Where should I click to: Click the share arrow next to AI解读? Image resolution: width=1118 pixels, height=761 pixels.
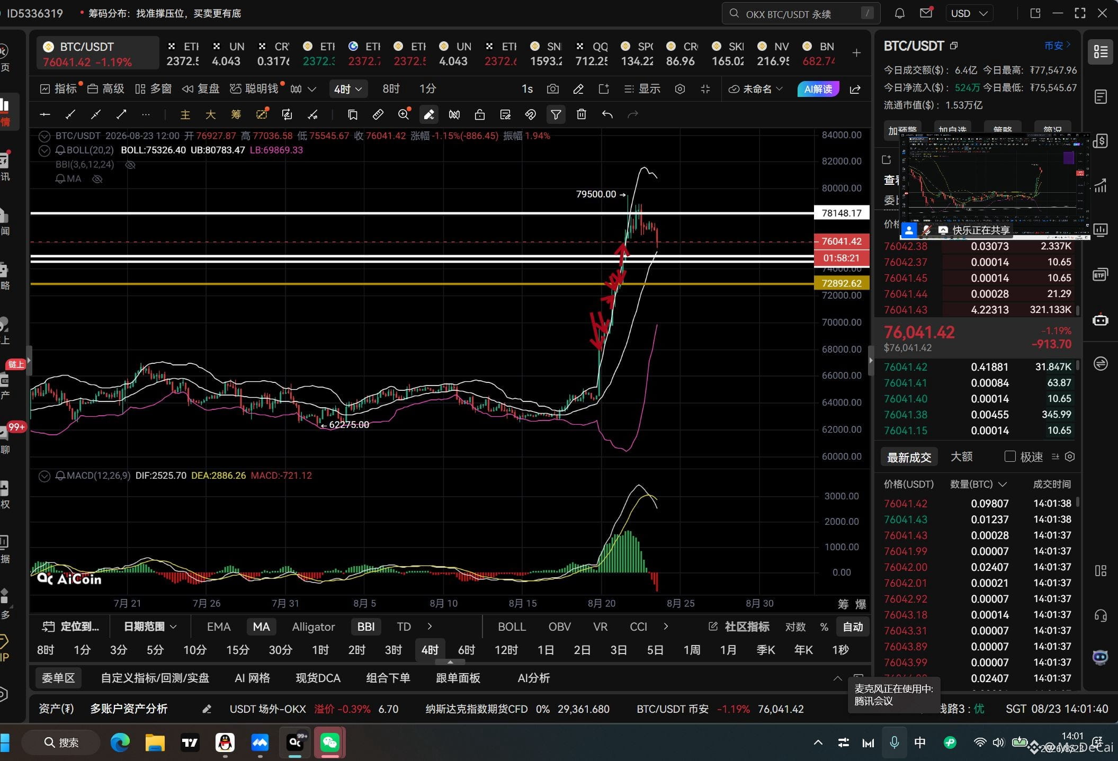(855, 89)
